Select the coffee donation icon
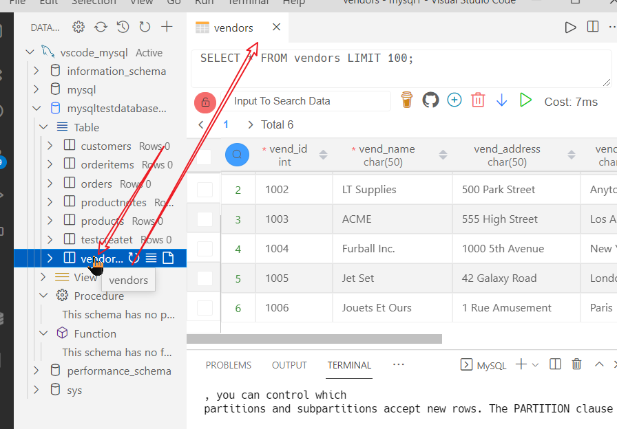This screenshot has width=617, height=429. 406,100
